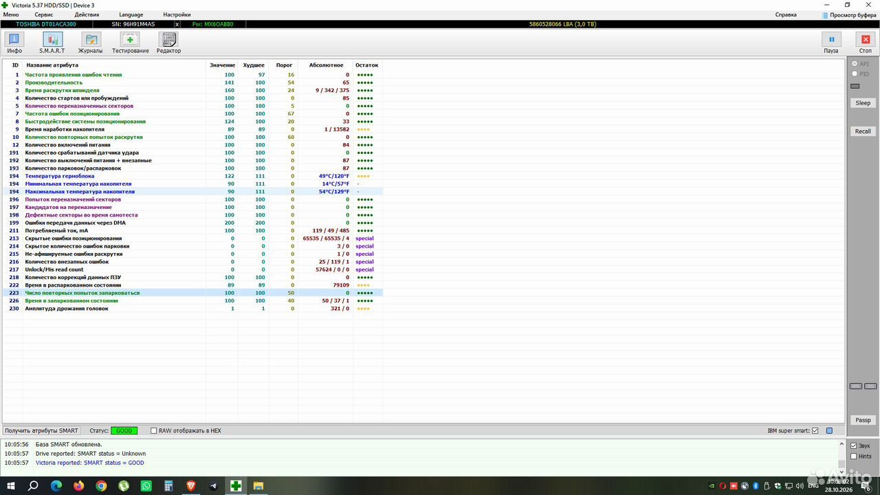
Task: Switch to the S.M.A.R.T view
Action: [52, 43]
